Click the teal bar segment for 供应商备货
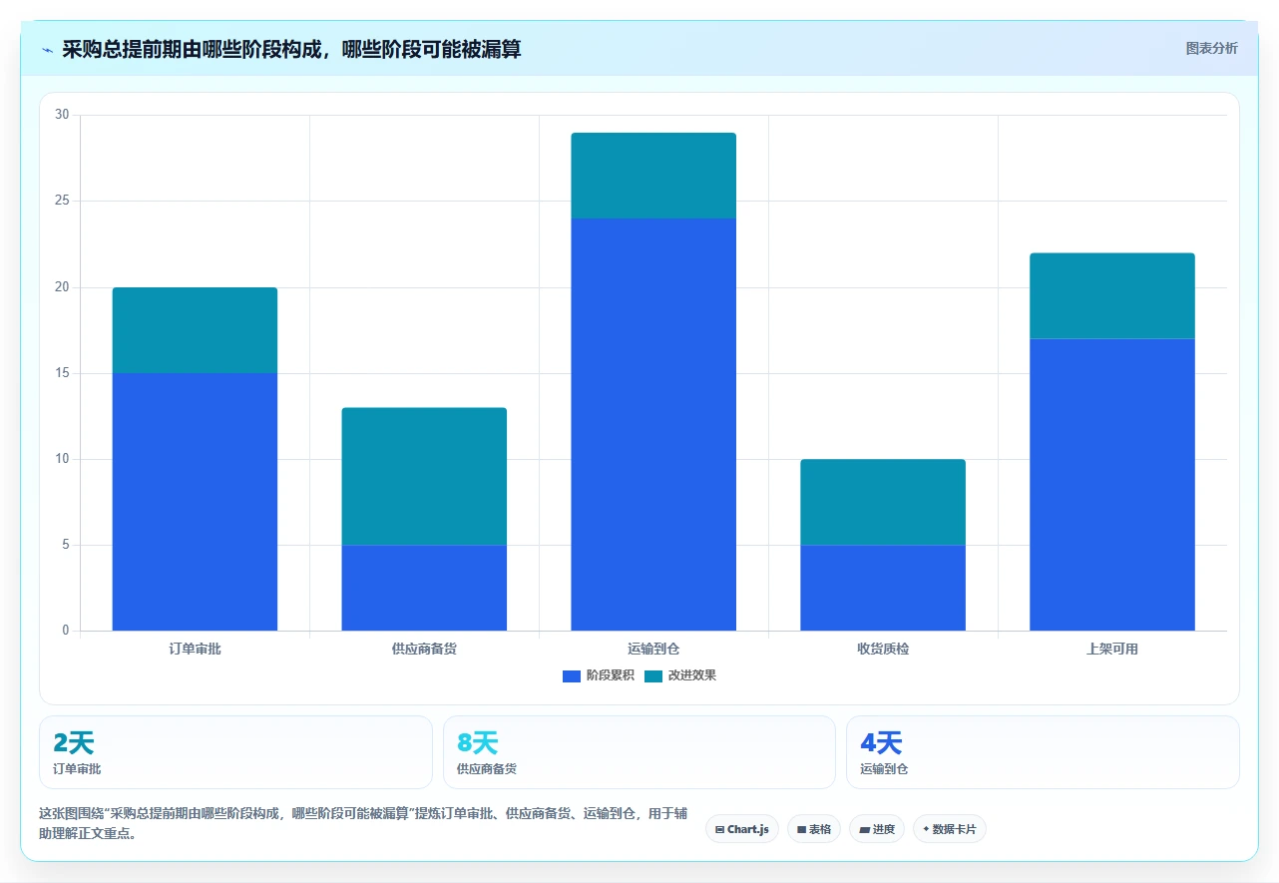The image size is (1279, 883). coord(424,476)
